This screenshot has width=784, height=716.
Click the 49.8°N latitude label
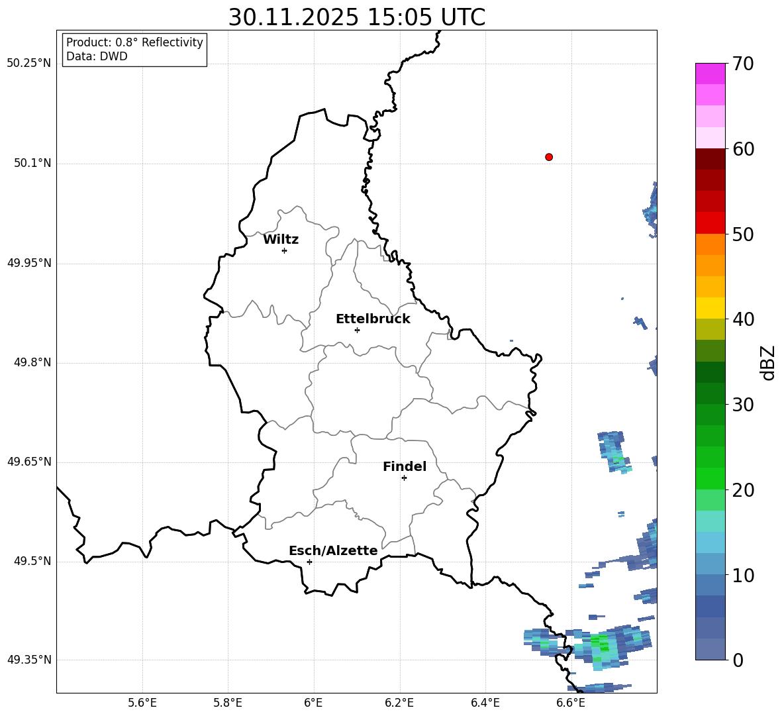[32, 362]
